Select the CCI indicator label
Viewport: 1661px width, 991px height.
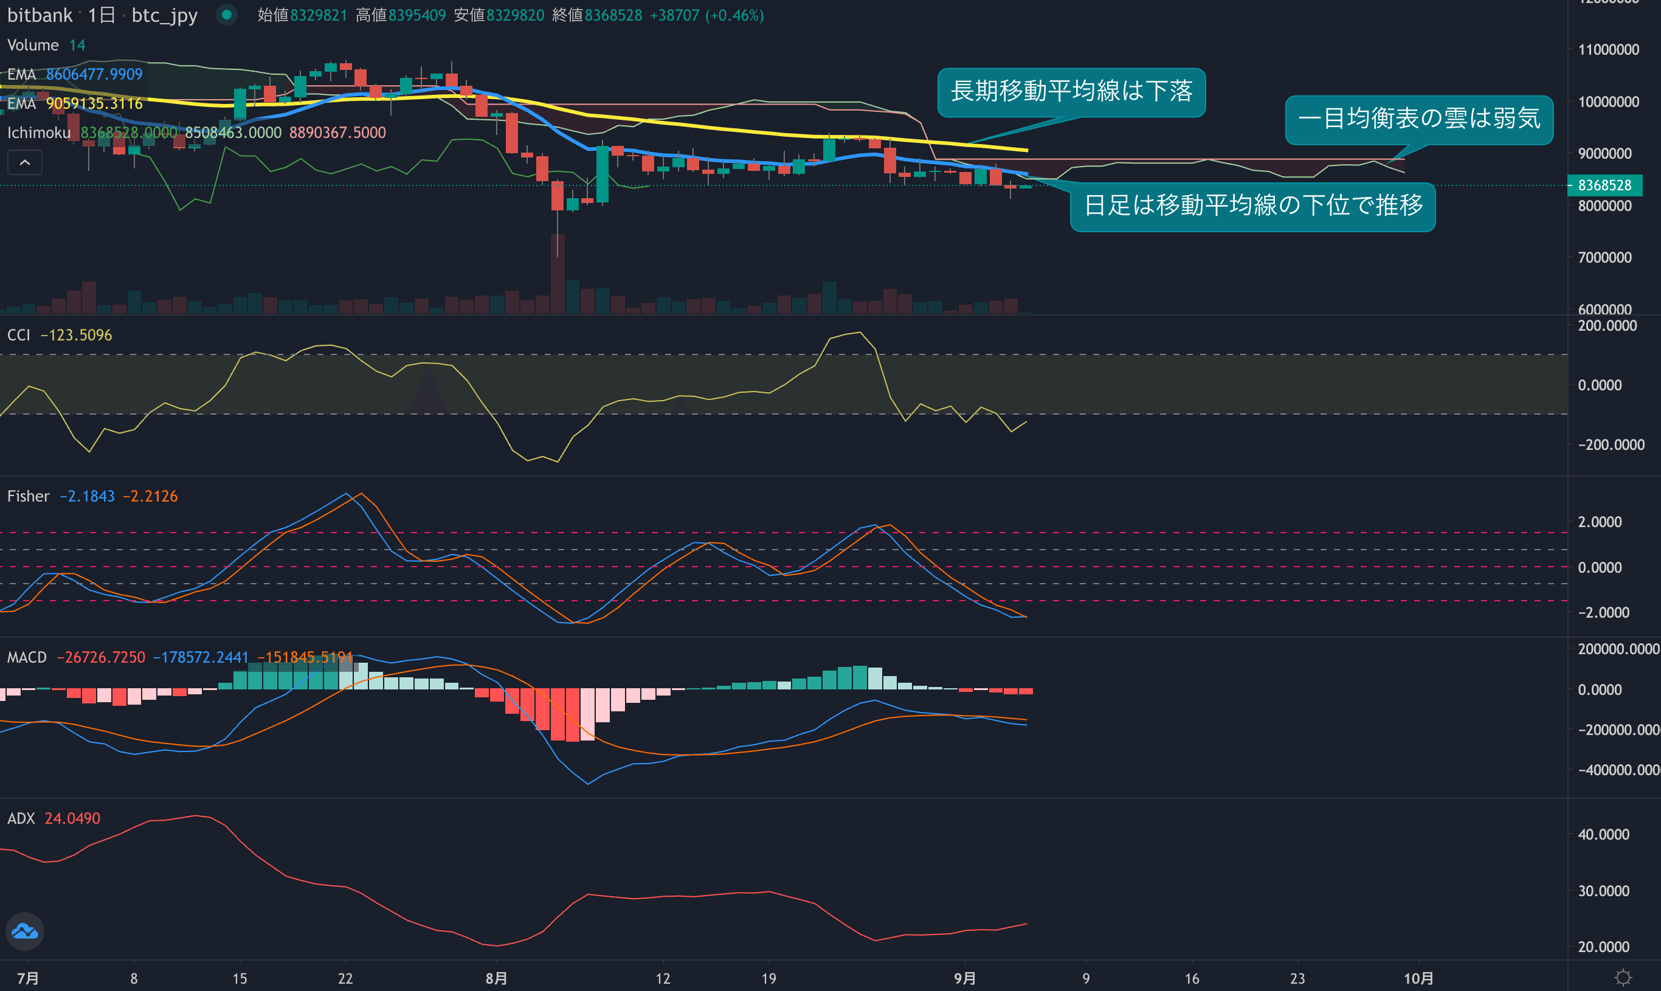click(x=19, y=335)
